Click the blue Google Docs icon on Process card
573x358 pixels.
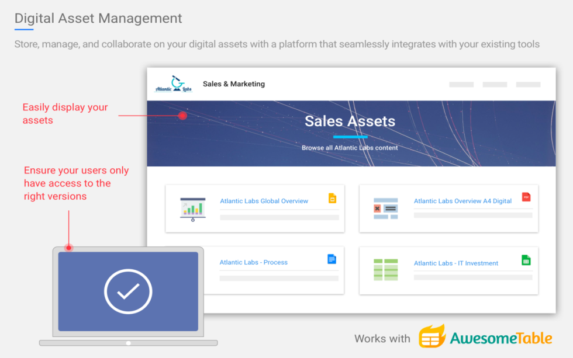tap(332, 259)
